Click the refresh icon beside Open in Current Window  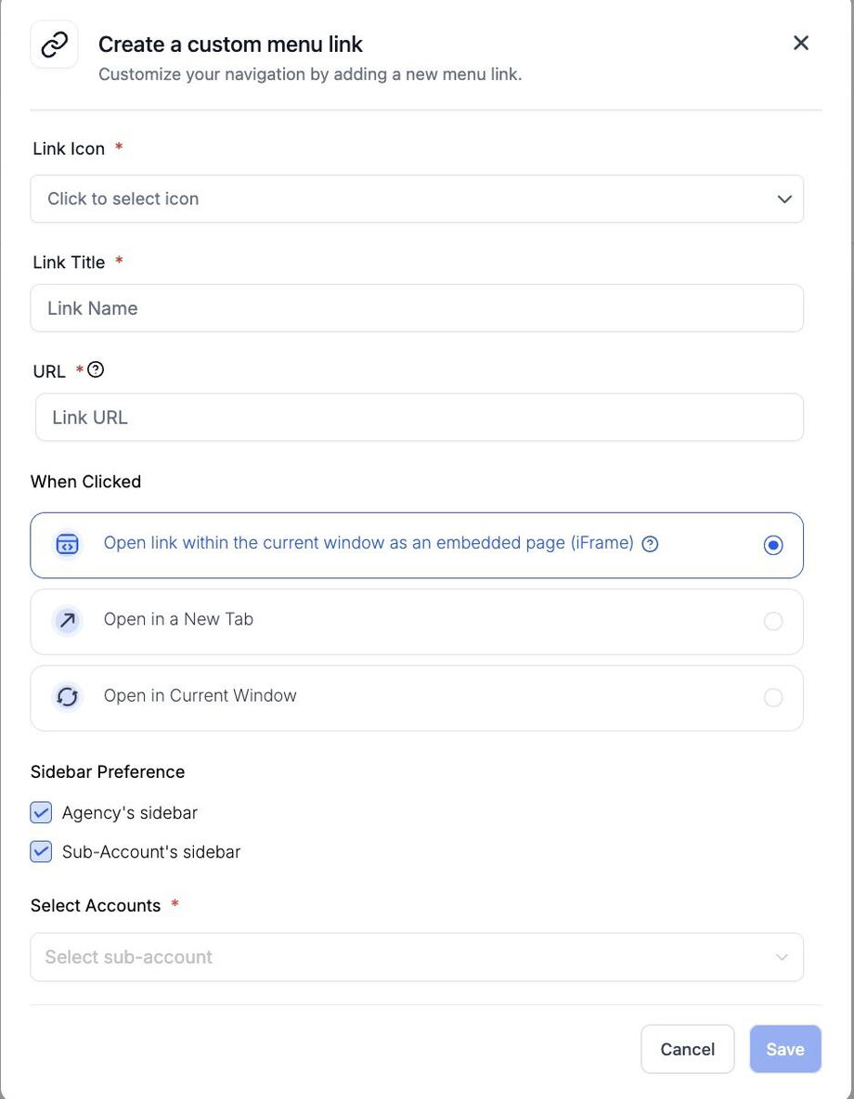tap(66, 694)
